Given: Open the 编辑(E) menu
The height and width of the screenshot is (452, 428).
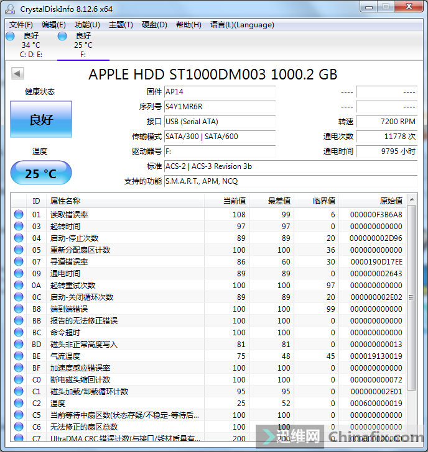Looking at the screenshot, I should [53, 25].
